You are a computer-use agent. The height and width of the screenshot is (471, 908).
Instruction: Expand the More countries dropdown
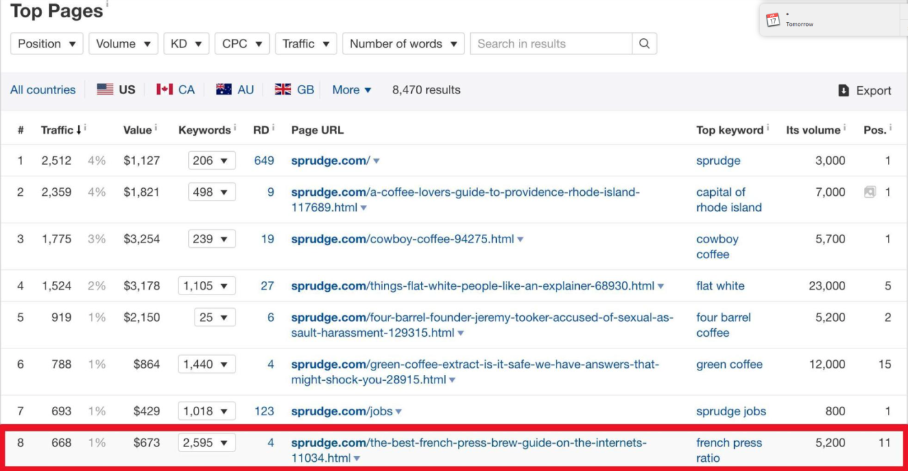coord(352,90)
